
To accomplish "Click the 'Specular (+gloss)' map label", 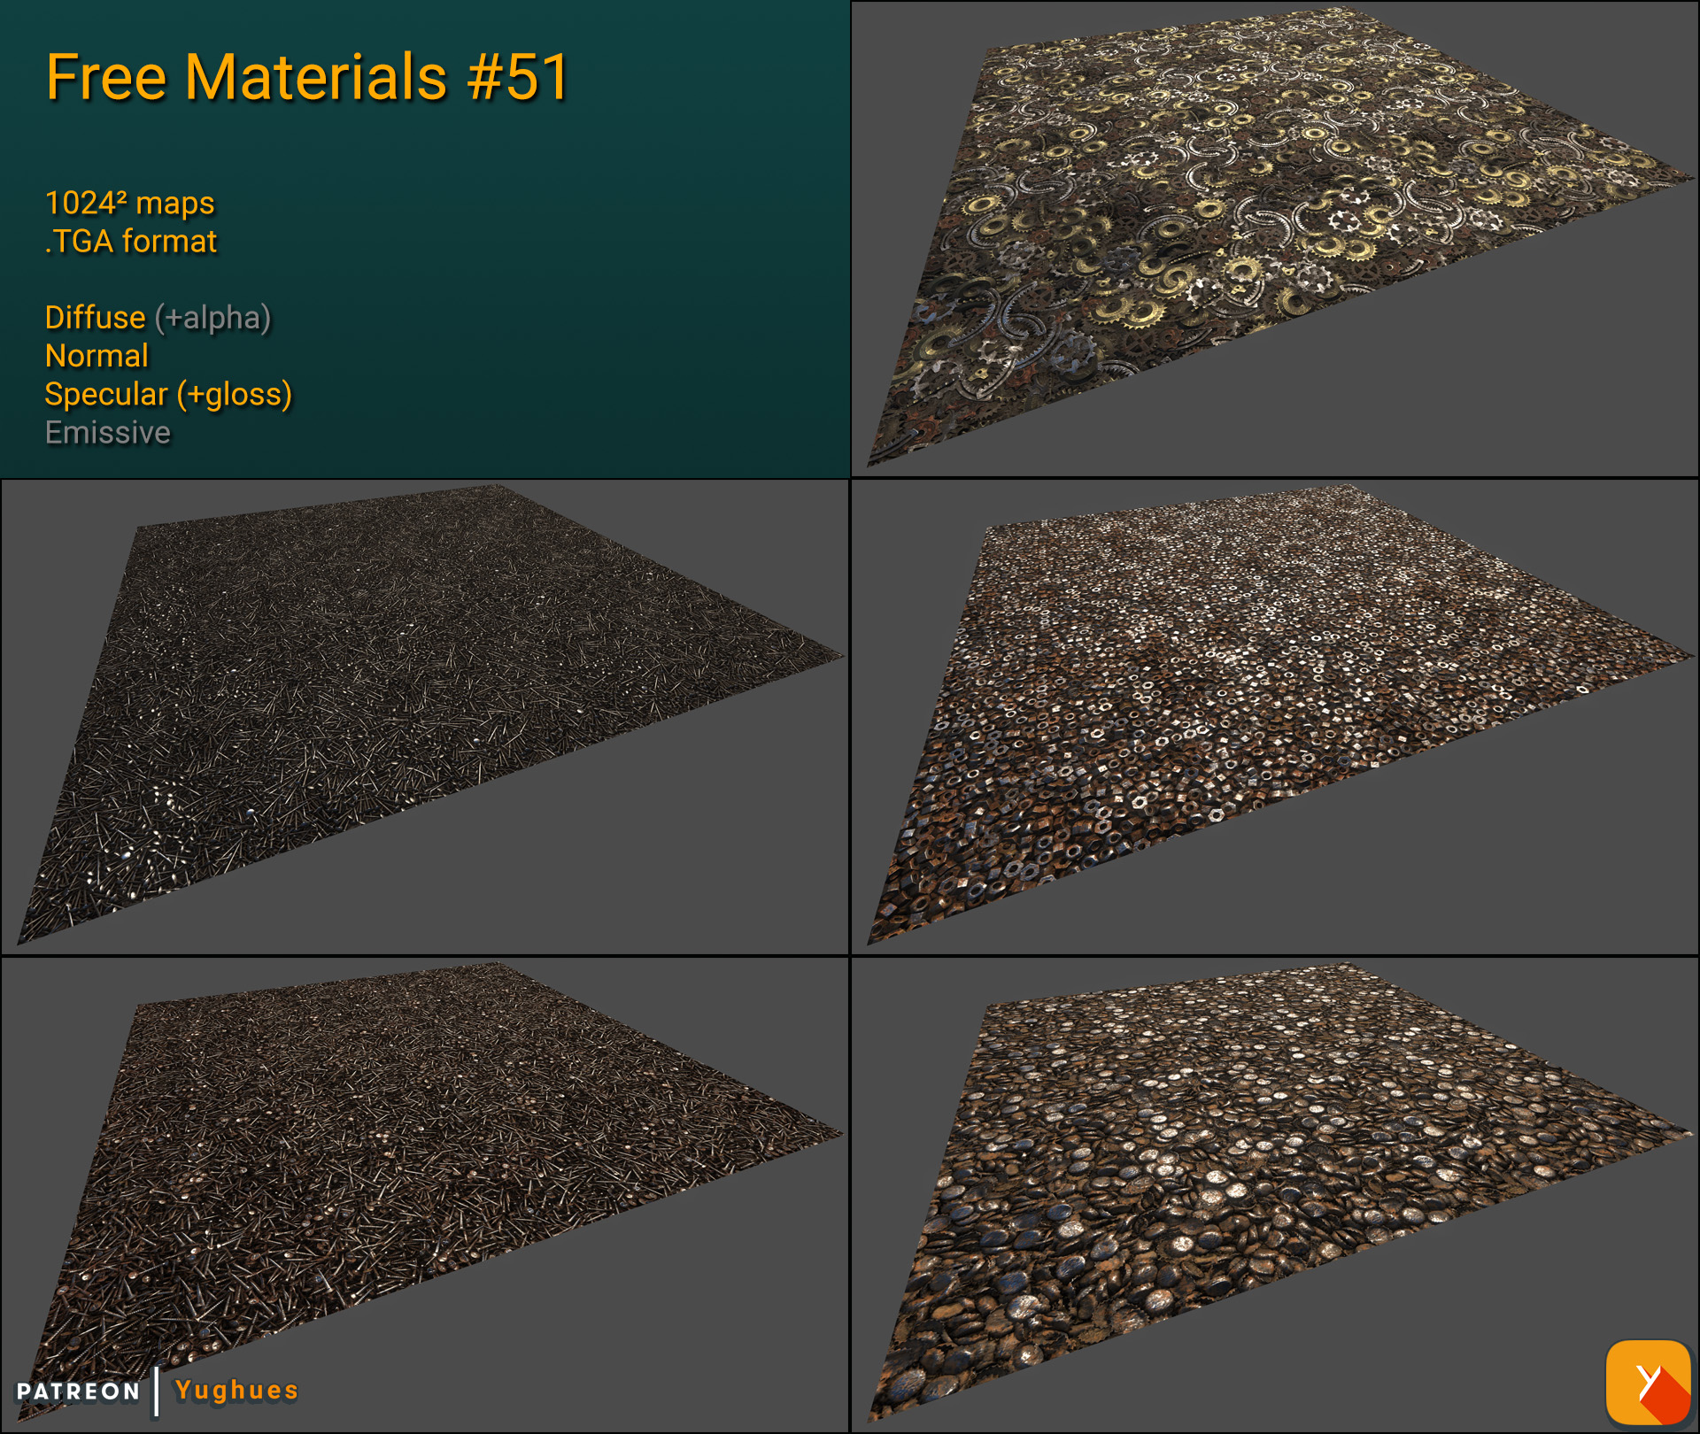I will click(x=168, y=395).
